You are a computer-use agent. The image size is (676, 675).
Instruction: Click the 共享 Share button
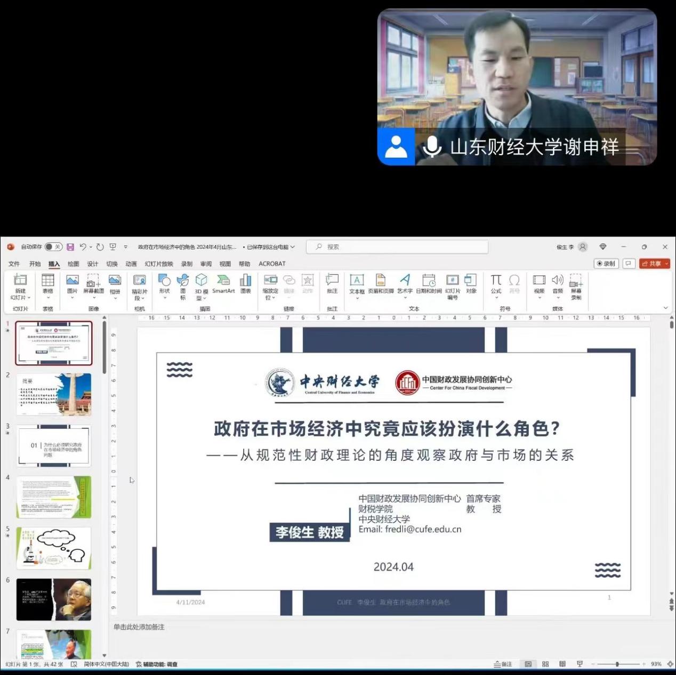point(655,264)
